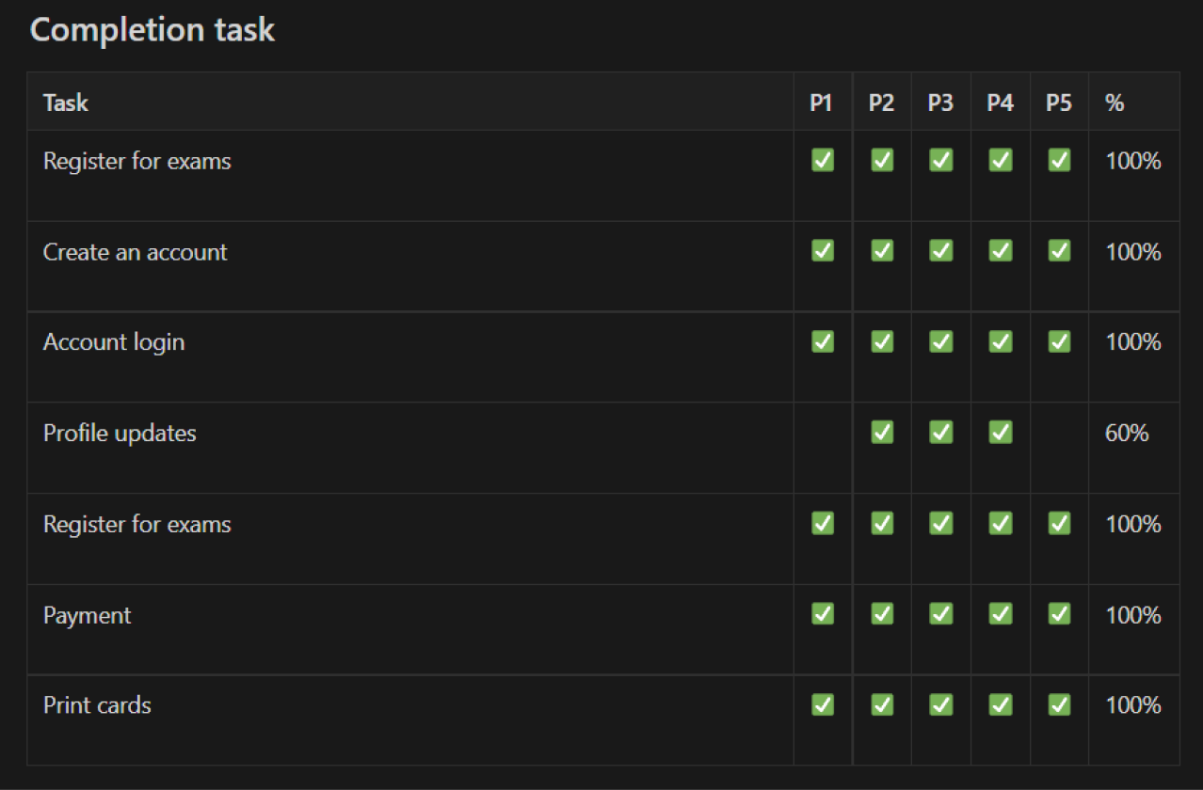Screen dimensions: 1203x790
Task: Toggle P4 checkbox for Print cards
Action: tap(1000, 704)
